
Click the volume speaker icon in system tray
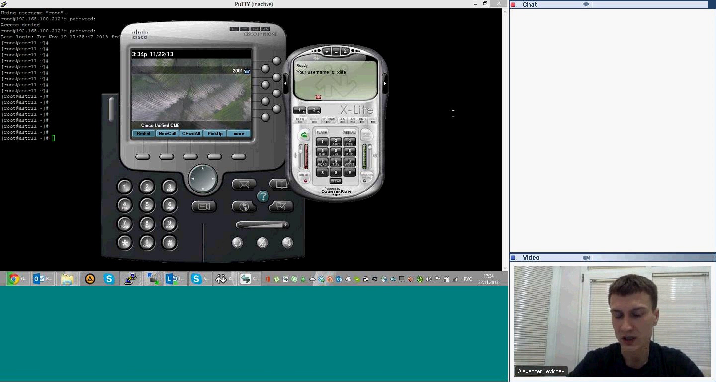click(429, 279)
